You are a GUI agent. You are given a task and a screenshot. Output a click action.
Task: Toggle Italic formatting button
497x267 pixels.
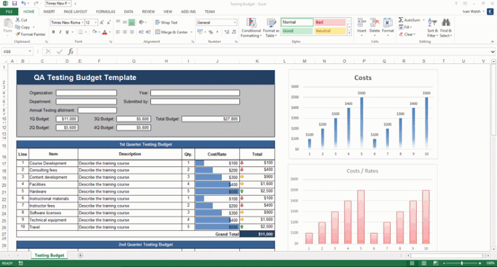[x=60, y=32]
